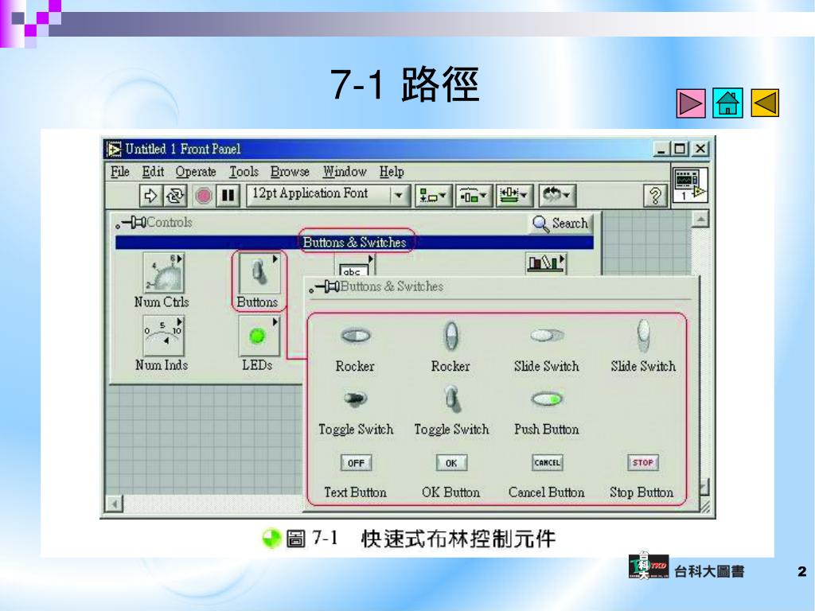Click the Buttons & Switches blue title bar
This screenshot has width=815, height=611.
coord(354,243)
